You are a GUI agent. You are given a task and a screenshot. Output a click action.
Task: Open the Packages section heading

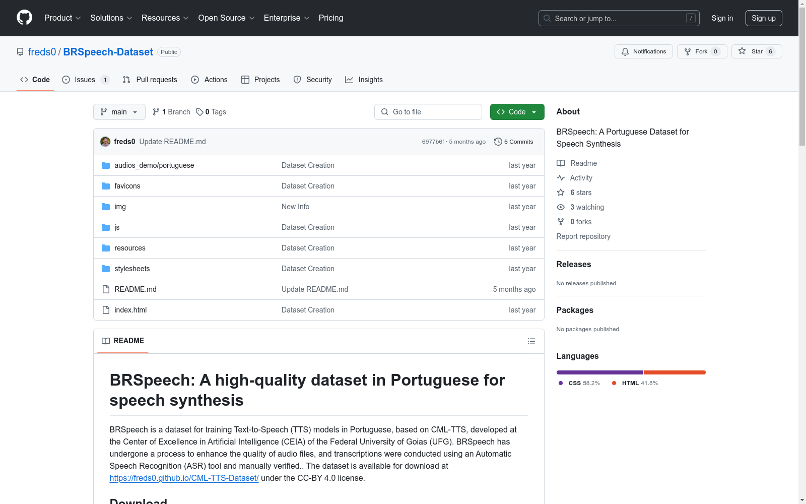(575, 310)
